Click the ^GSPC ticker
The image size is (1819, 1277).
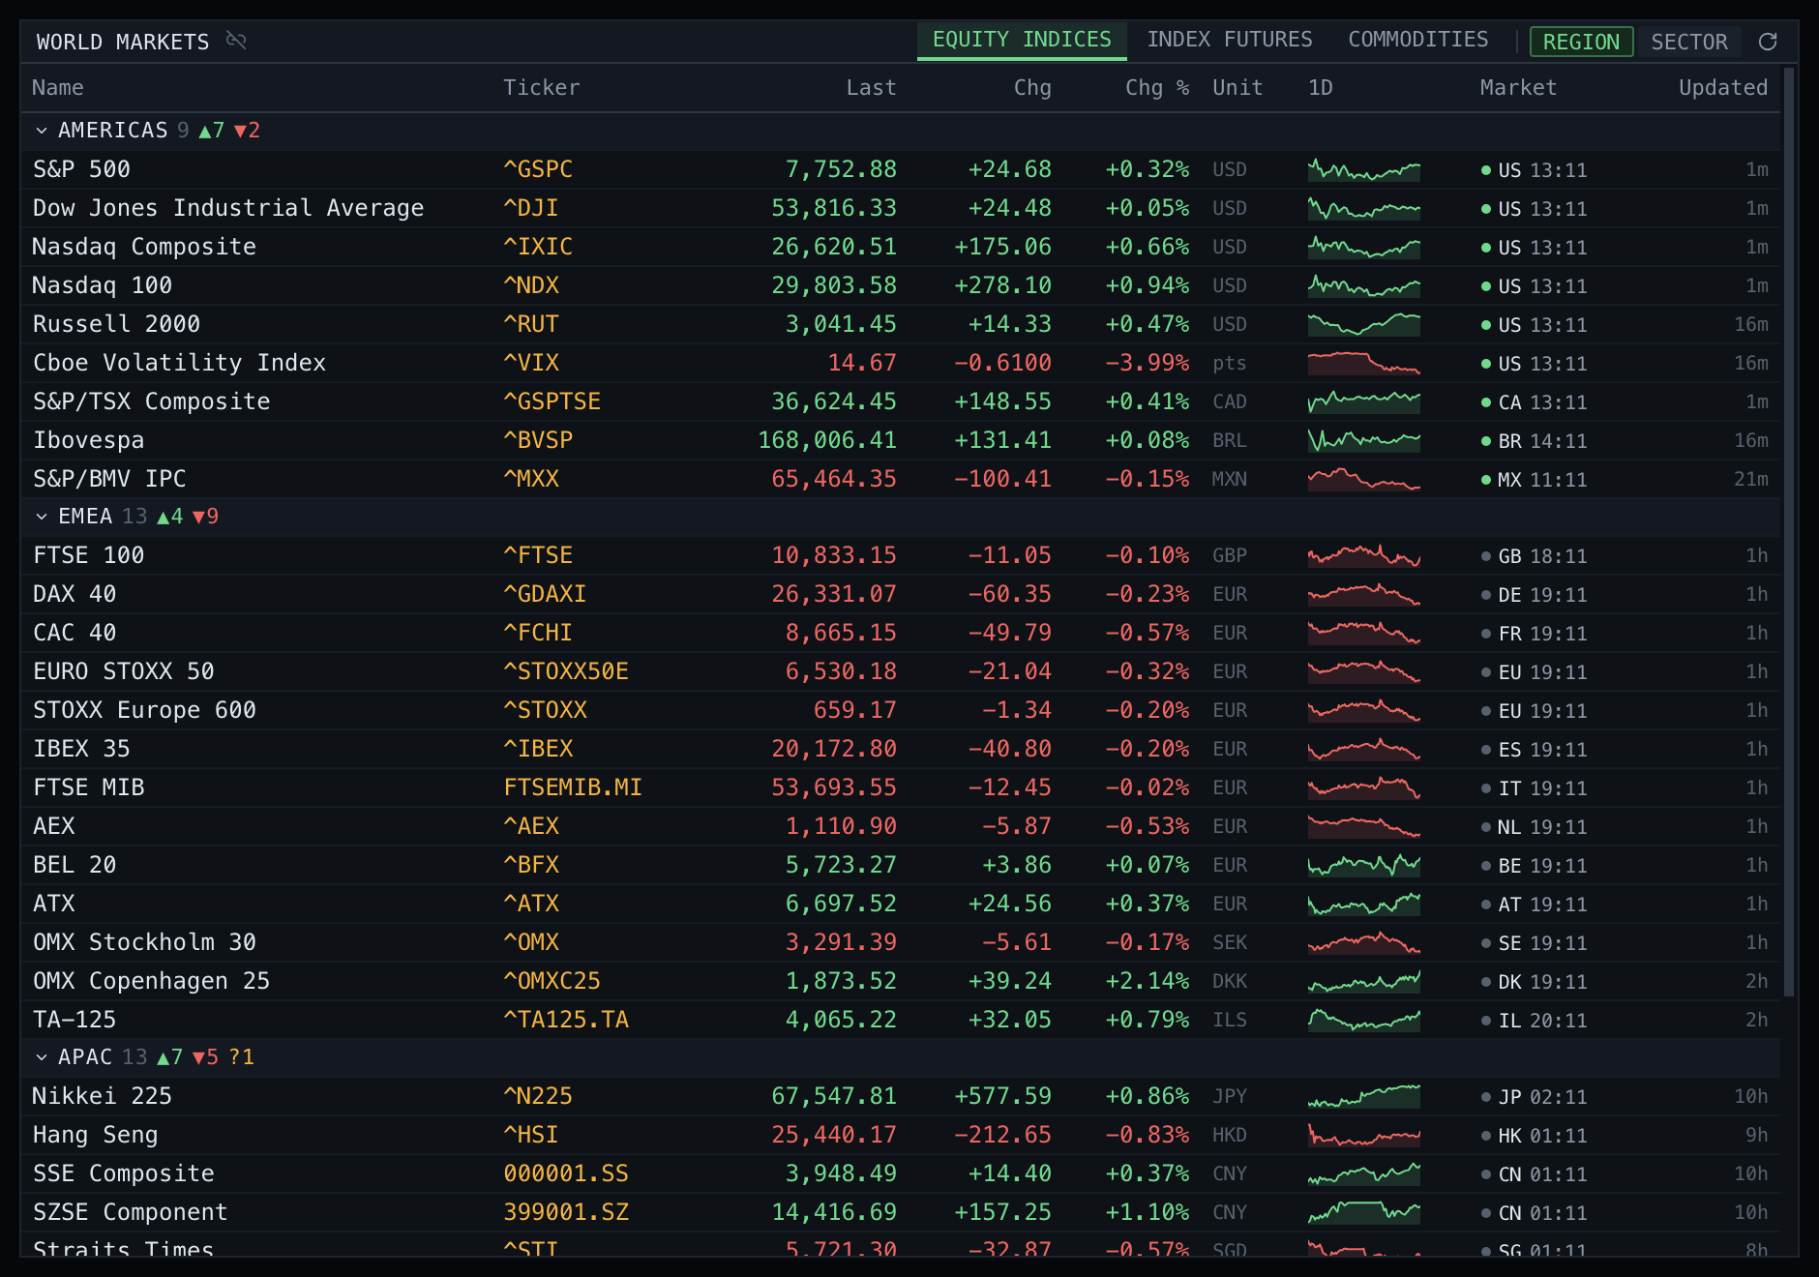[x=538, y=170]
